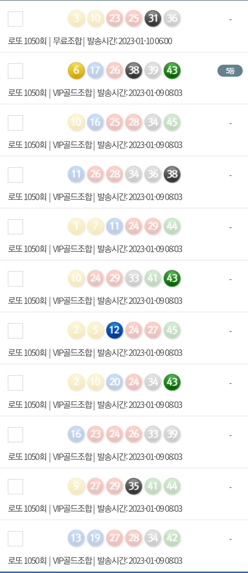Click the black number 31 ball
Viewport: 248px width, 573px height.
[x=153, y=18]
